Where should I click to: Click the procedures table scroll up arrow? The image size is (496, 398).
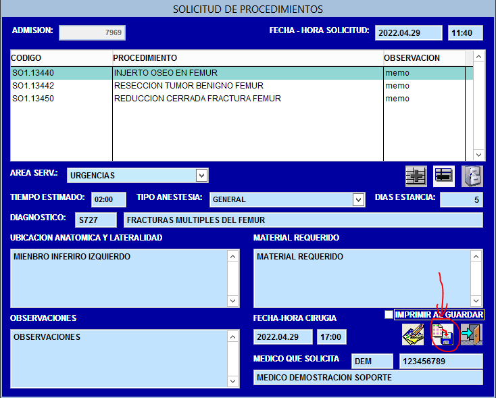pyautogui.click(x=478, y=57)
